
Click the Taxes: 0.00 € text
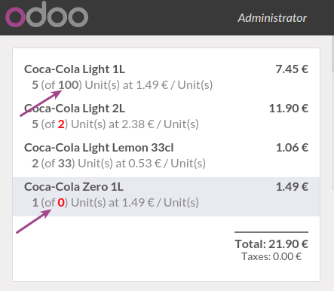tap(271, 256)
